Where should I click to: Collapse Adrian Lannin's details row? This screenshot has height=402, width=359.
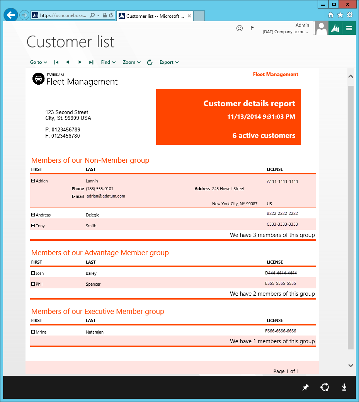click(33, 181)
